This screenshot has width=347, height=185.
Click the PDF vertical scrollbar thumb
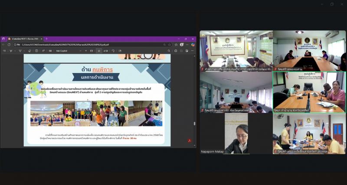(x=195, y=123)
